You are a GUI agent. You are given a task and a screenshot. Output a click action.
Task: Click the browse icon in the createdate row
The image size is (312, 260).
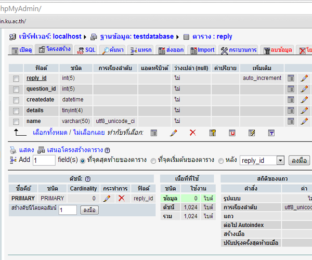291,99
